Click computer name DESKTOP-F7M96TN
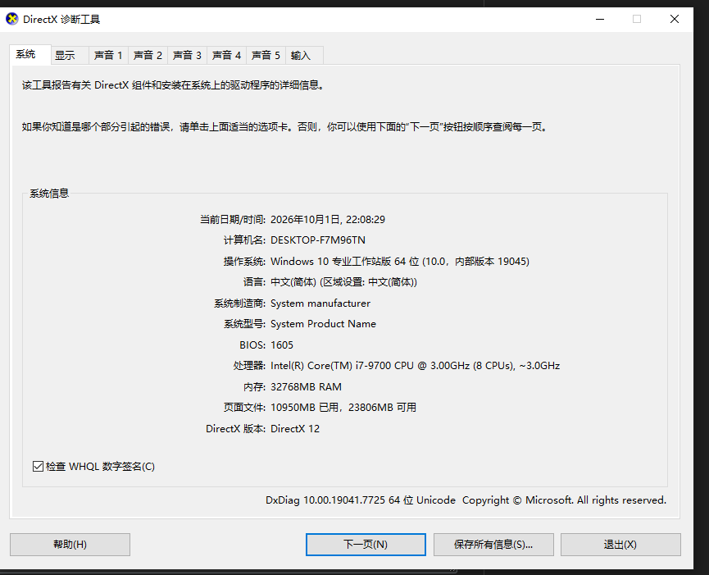Screen dimensions: 709x575 coord(318,240)
